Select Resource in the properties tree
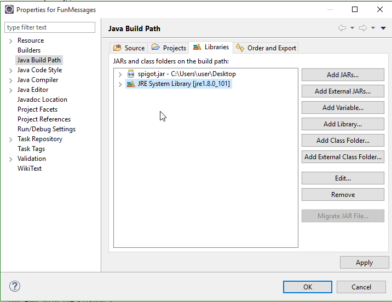The height and width of the screenshot is (302, 392). point(31,40)
